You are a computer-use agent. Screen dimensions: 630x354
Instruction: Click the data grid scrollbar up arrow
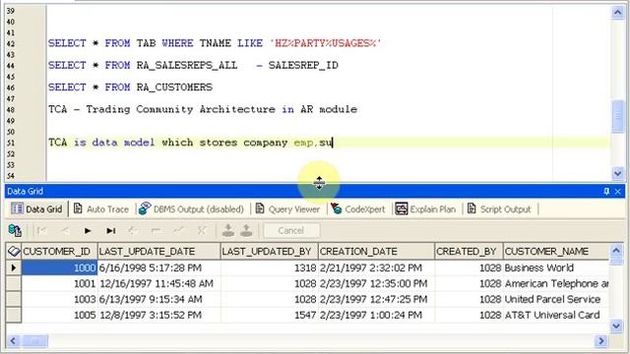(616, 251)
